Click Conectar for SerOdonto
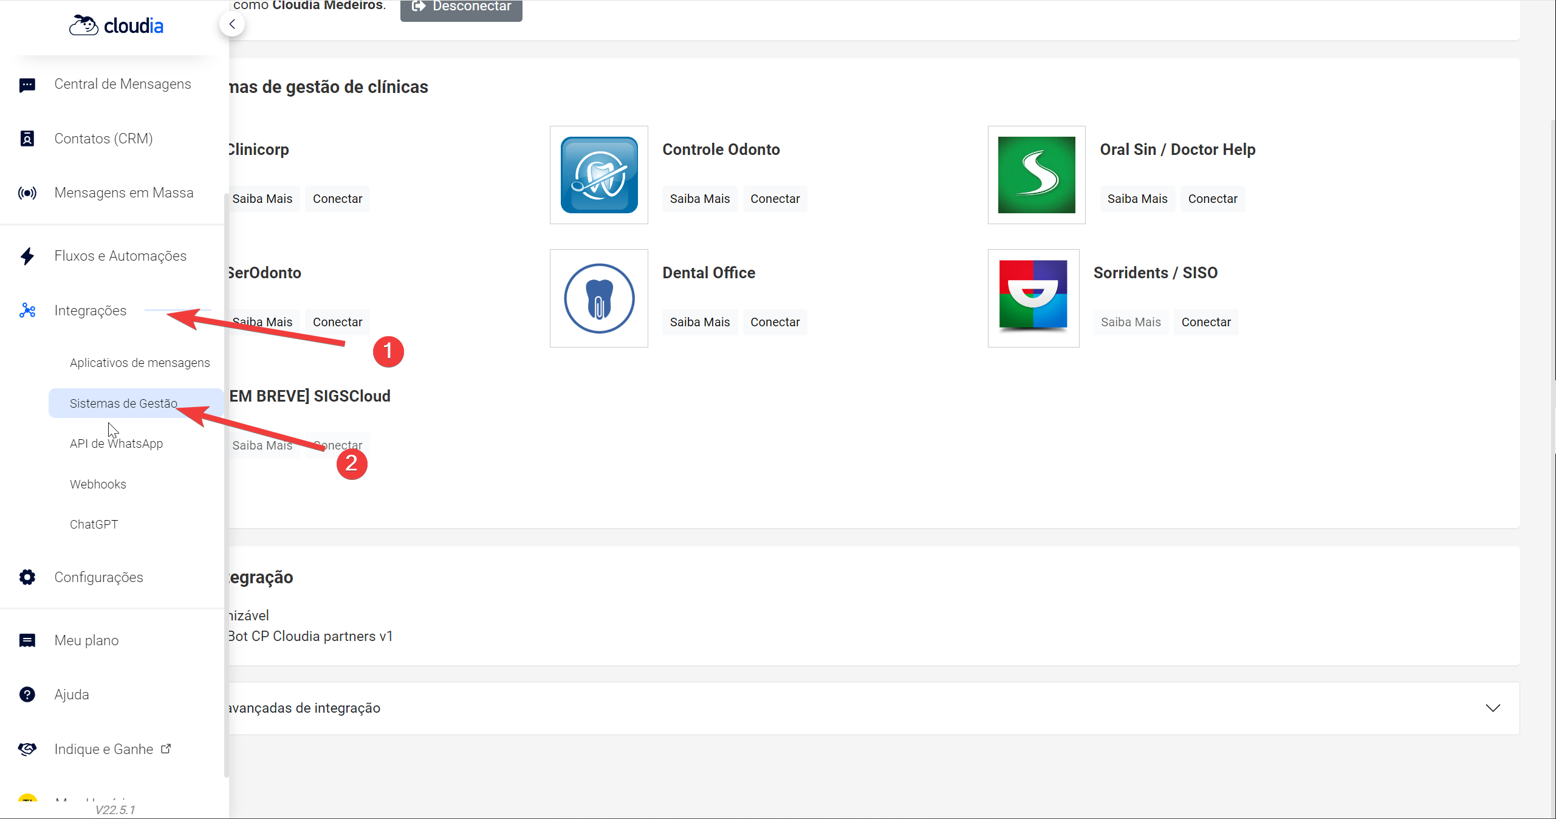The image size is (1556, 819). pyautogui.click(x=337, y=322)
